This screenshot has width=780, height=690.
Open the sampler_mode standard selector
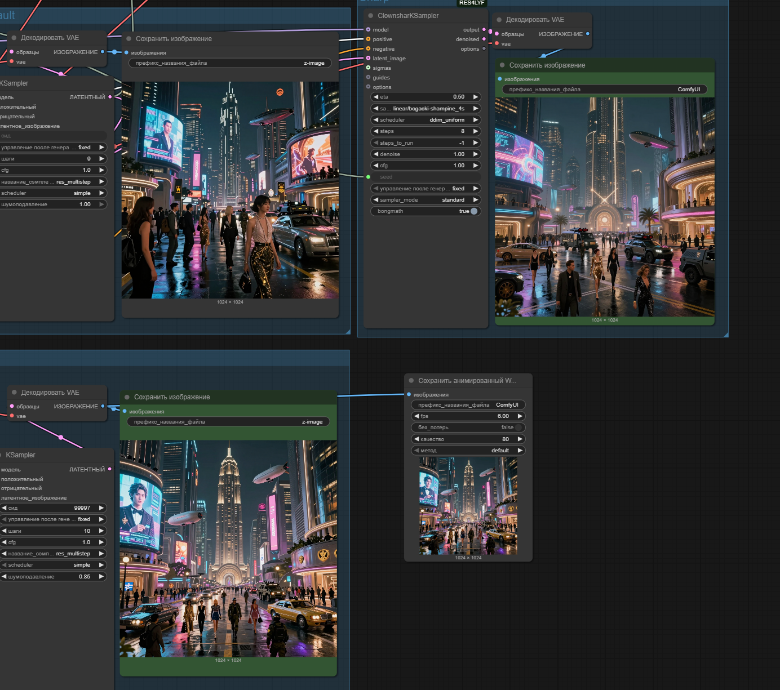(426, 200)
